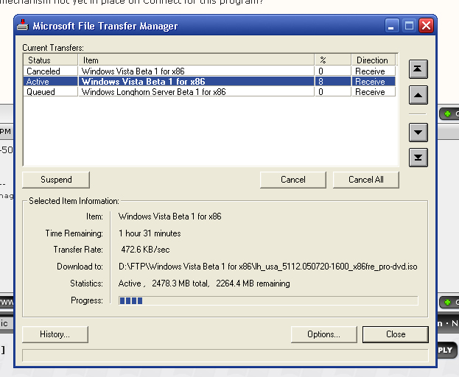The image size is (459, 377).
Task: Click the Move to Top arrow button
Action: click(418, 68)
